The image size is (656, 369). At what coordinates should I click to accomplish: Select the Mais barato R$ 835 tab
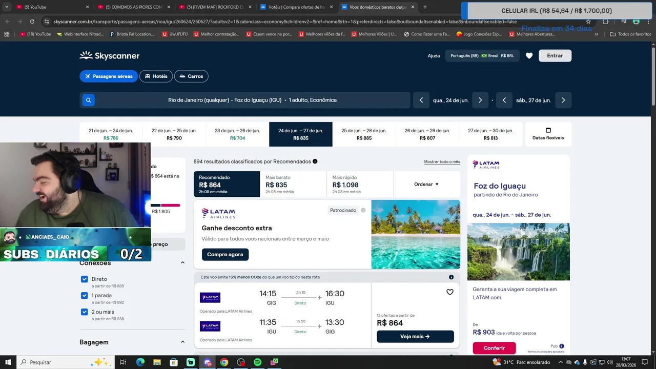(x=293, y=184)
